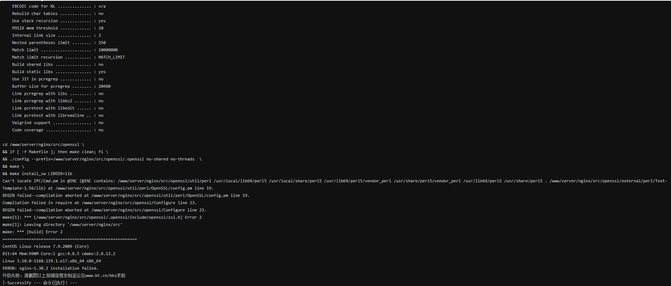Click the 'ssl.h] Error 2' make[1] line

coord(102,217)
